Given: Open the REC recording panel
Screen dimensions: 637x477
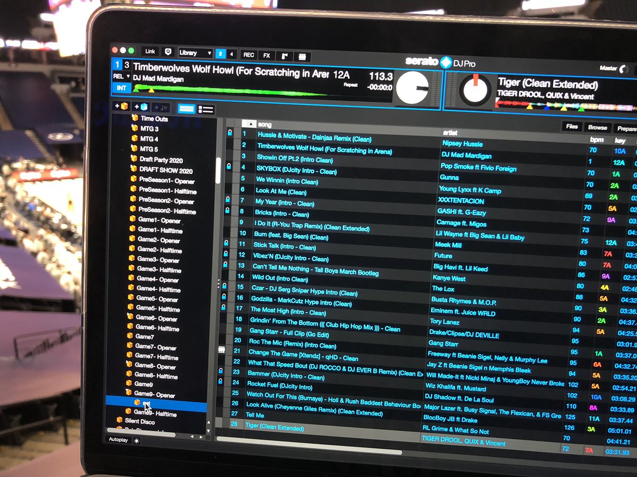Looking at the screenshot, I should click(x=248, y=55).
